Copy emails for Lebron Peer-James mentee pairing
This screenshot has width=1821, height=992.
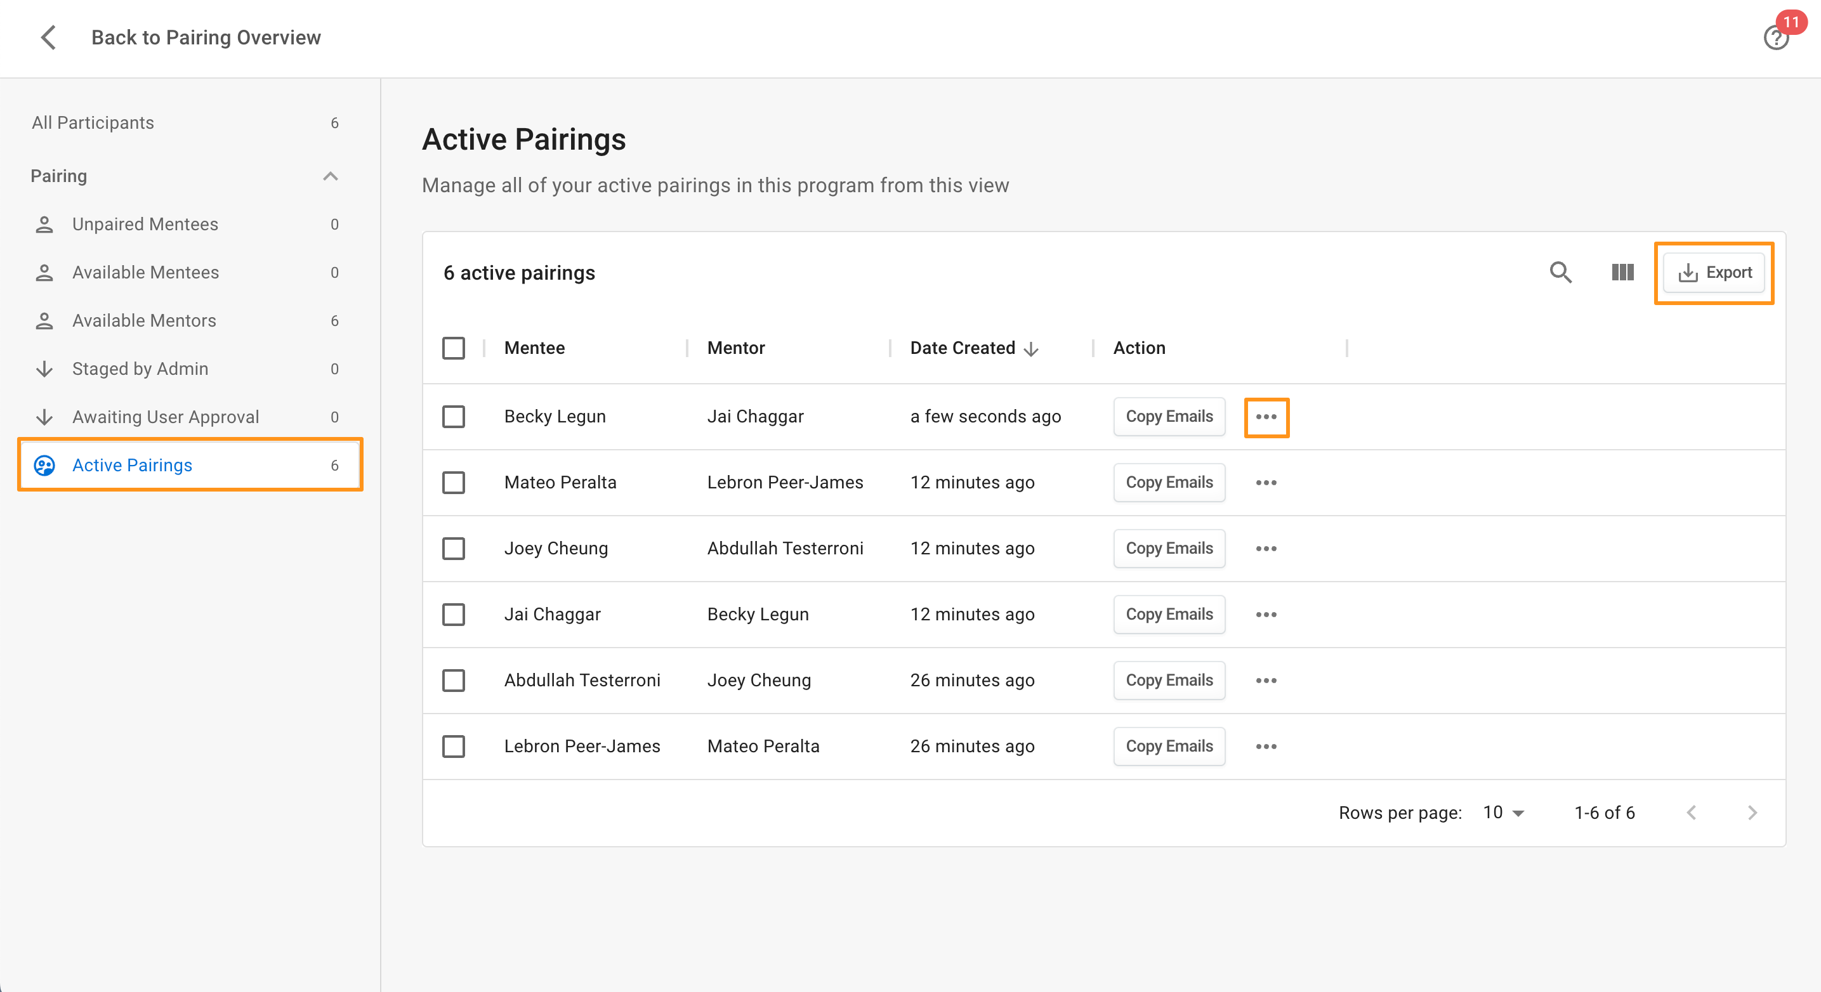1169,747
